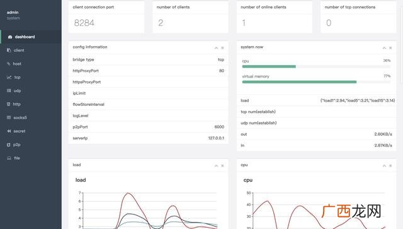403x229 pixels.
Task: Open the client page in sidebar
Action: click(31, 50)
